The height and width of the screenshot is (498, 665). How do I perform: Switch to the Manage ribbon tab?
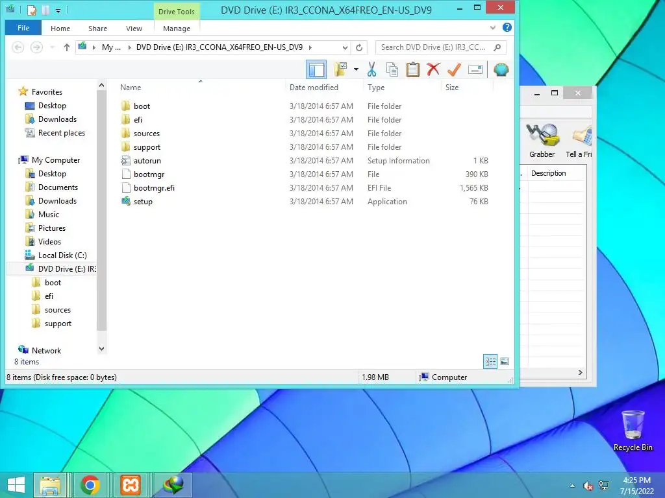point(177,29)
